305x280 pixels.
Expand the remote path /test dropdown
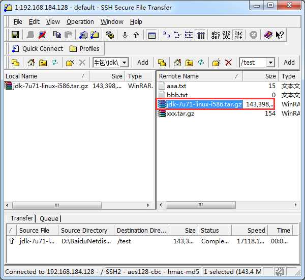tap(270, 63)
